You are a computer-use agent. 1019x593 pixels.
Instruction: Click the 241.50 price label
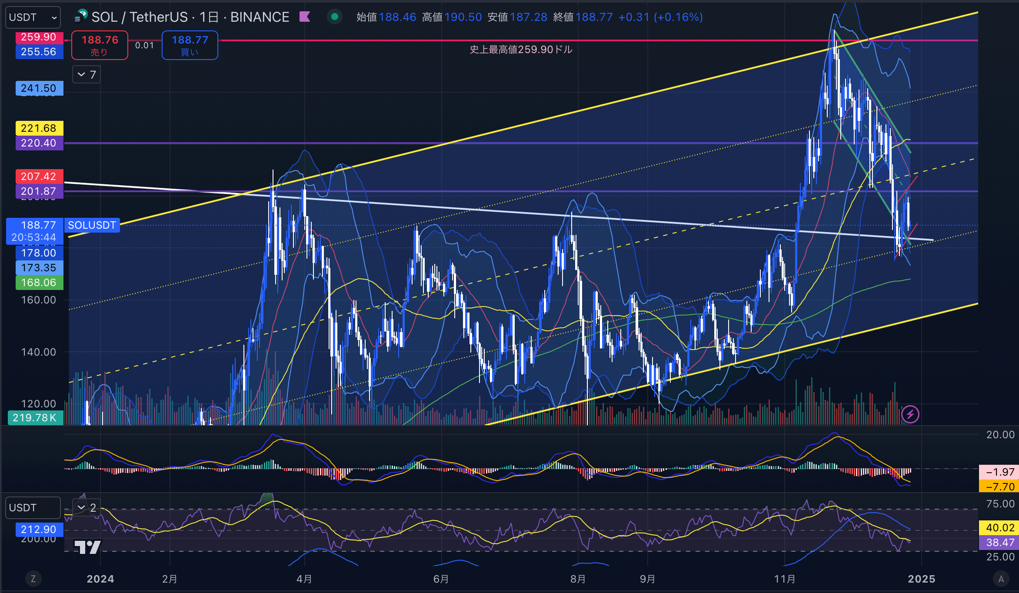[39, 88]
